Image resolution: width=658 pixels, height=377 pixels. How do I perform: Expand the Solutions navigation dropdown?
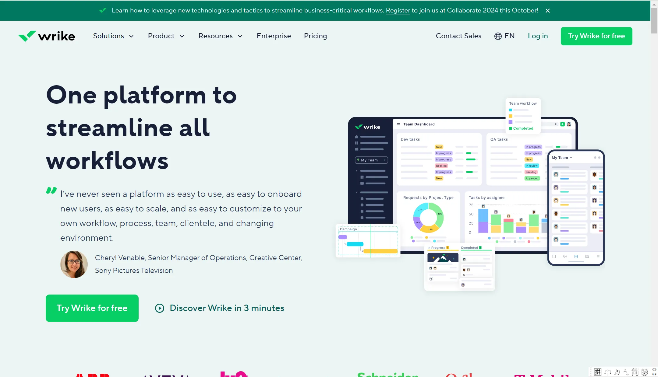113,36
